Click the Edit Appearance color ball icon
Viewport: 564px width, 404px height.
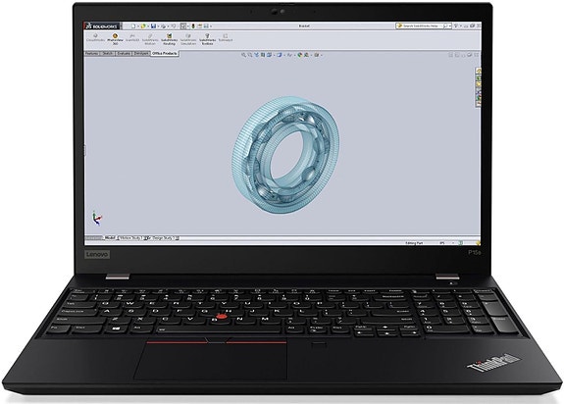[299, 55]
